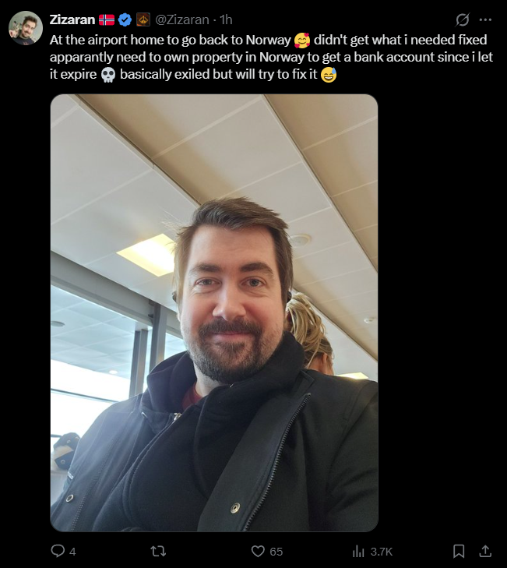507x568 pixels.
Task: Click the Norway flag emoji by the name
Action: point(107,19)
